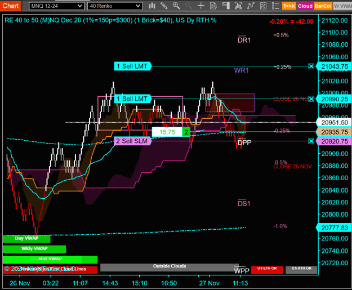Toggle the Chart Trader panel icon
This screenshot has width=352, height=290.
226,6
